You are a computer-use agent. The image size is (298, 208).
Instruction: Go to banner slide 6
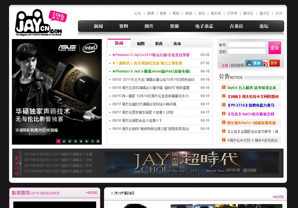pyautogui.click(x=87, y=141)
